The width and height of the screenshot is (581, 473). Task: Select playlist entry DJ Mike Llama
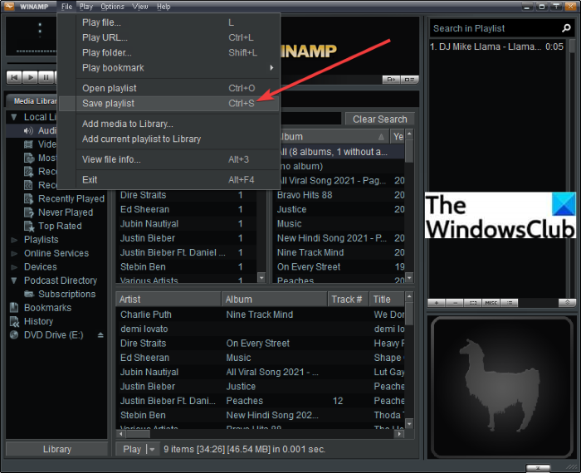tap(496, 46)
